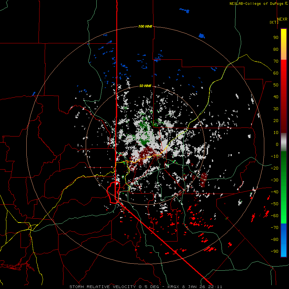
Task: Select the 0 value on the velocity scale
Action: (277, 144)
